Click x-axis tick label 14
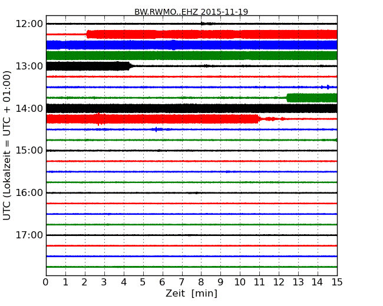383x306 pixels. [318, 282]
